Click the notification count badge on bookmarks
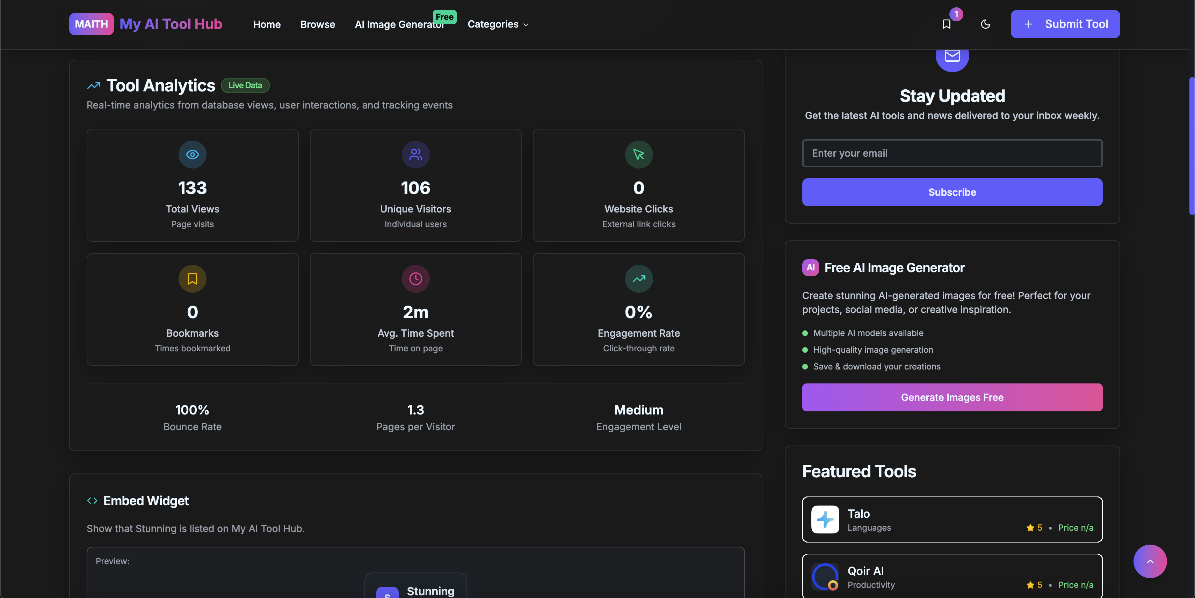The width and height of the screenshot is (1195, 598). [x=956, y=14]
